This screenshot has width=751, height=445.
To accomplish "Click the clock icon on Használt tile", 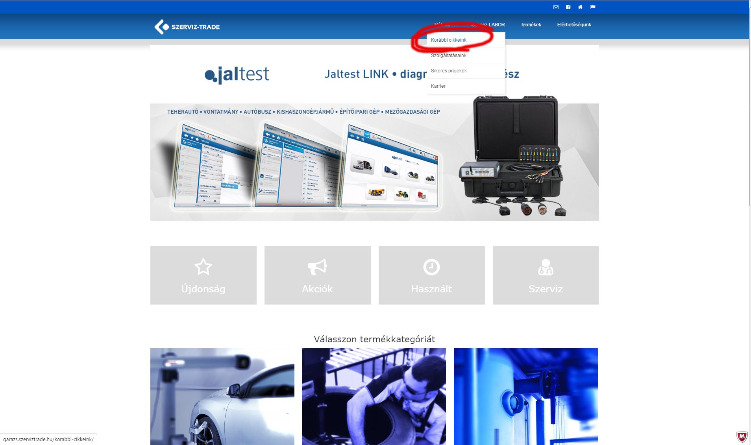I will (431, 267).
